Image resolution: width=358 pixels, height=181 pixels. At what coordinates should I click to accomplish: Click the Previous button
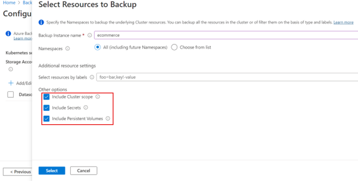pyautogui.click(x=18, y=172)
